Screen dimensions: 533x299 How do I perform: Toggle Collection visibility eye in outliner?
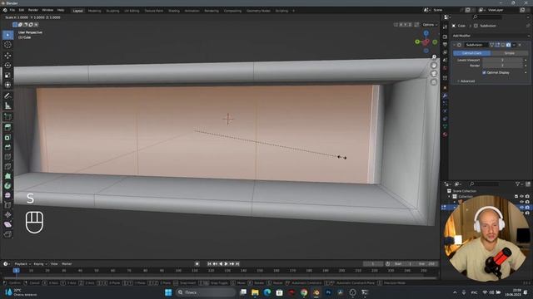pos(522,196)
